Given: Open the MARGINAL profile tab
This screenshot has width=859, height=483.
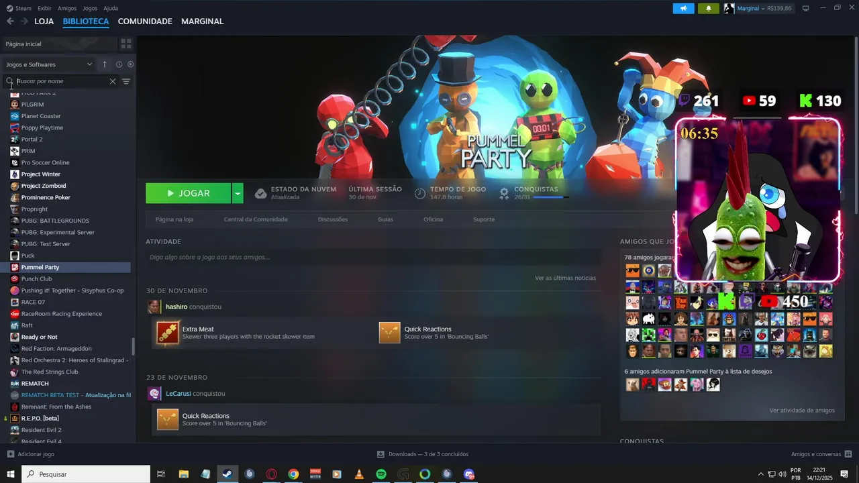Looking at the screenshot, I should point(203,21).
